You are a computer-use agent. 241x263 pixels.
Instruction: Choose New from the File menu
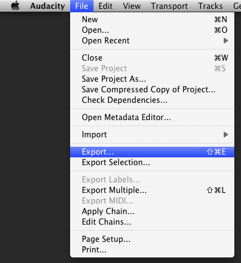pos(152,19)
